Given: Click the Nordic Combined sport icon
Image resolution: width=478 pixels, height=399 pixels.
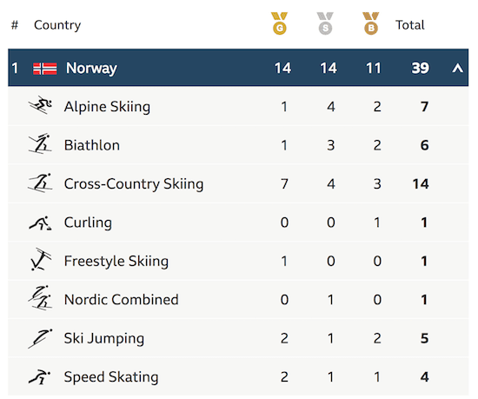Looking at the screenshot, I should [40, 298].
